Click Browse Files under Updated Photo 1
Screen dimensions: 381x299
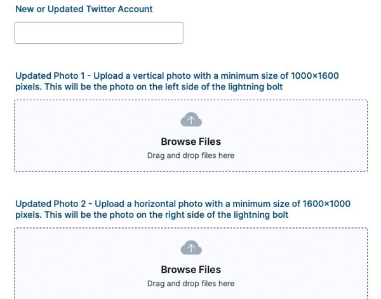190,142
